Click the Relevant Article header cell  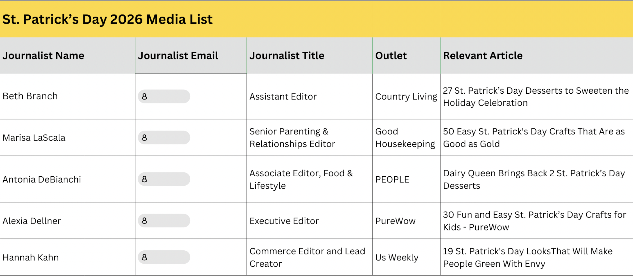[483, 56]
